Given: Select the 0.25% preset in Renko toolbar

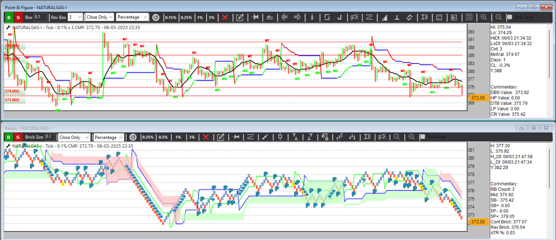Looking at the screenshot, I should click(148, 137).
